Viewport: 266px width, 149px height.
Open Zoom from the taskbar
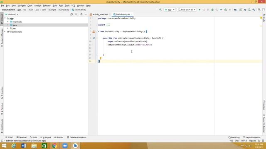click(x=65, y=146)
